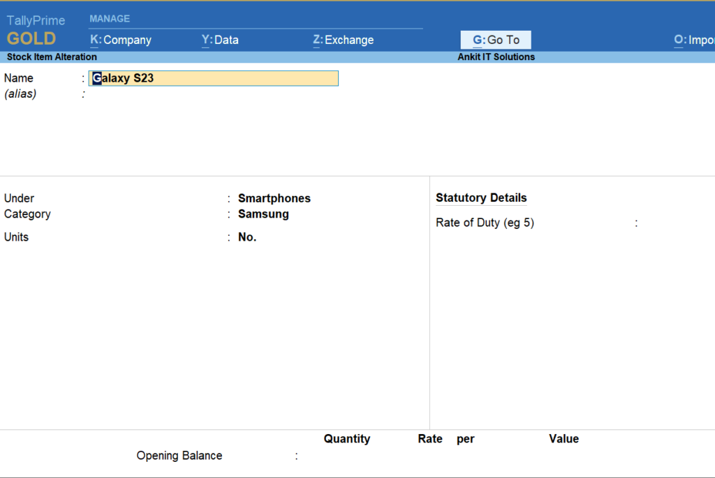Open the Data menu

click(220, 40)
